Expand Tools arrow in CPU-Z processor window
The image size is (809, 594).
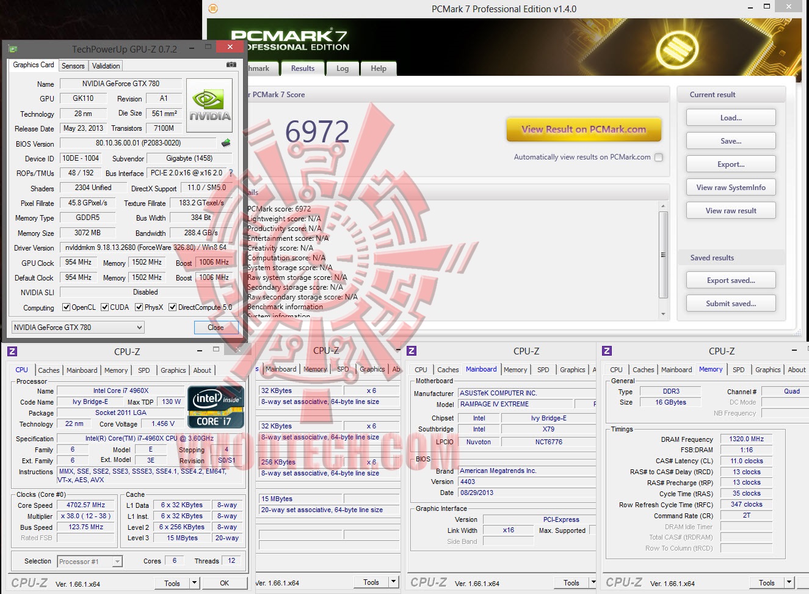click(x=195, y=583)
